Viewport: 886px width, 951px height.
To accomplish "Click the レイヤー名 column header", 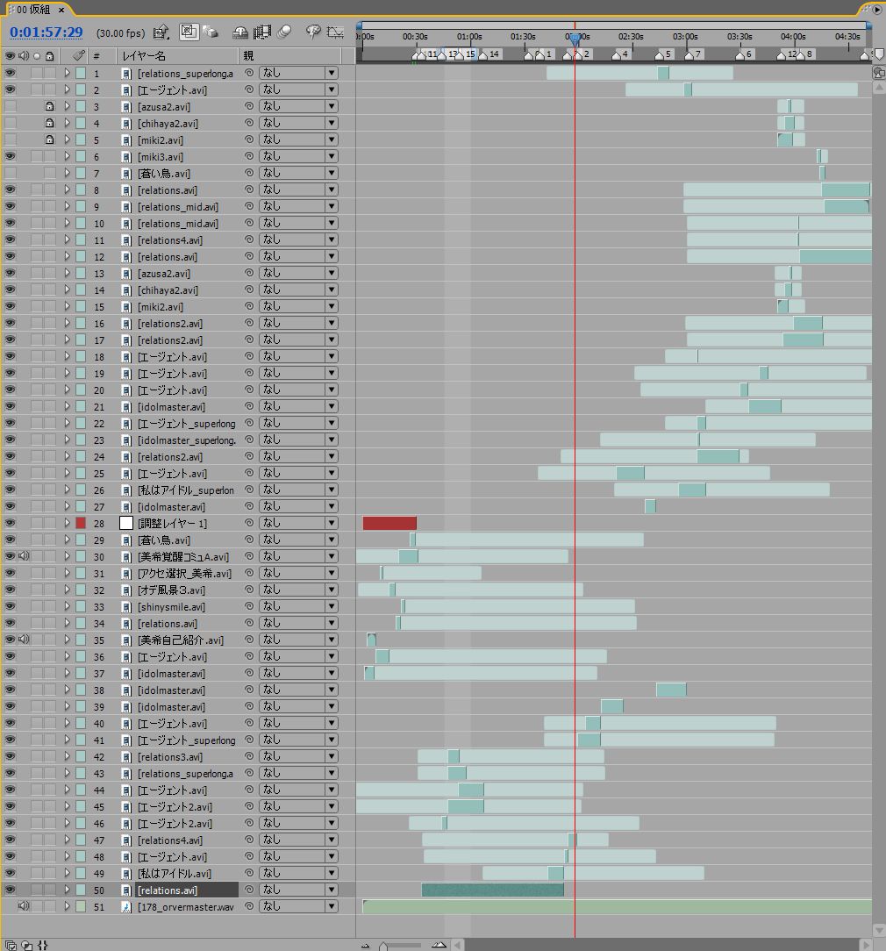I will (144, 56).
